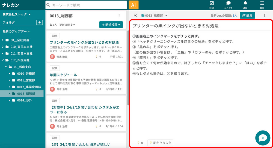Collapse article pane with double-chevron icon
Viewport: 273px width, 148px height.
click(x=135, y=16)
